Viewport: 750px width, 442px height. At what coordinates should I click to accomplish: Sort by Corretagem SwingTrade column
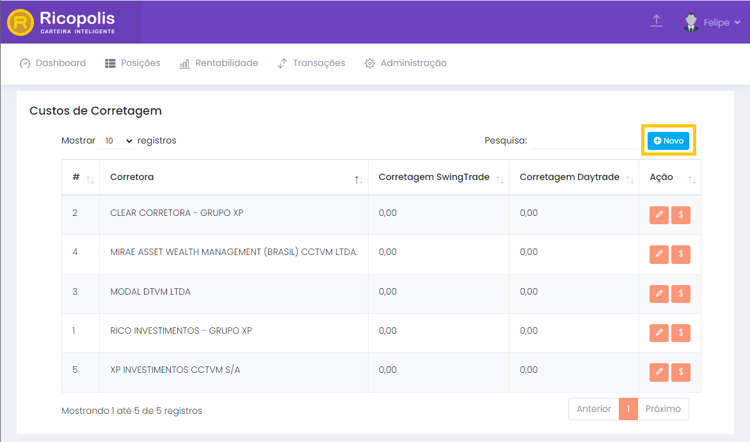pyautogui.click(x=438, y=177)
